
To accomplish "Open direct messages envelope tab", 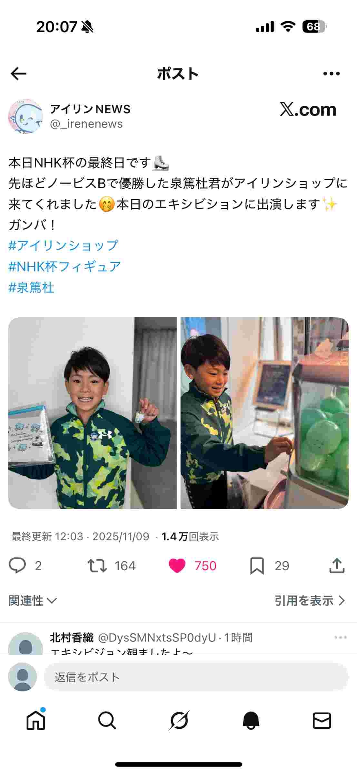I will 322,720.
